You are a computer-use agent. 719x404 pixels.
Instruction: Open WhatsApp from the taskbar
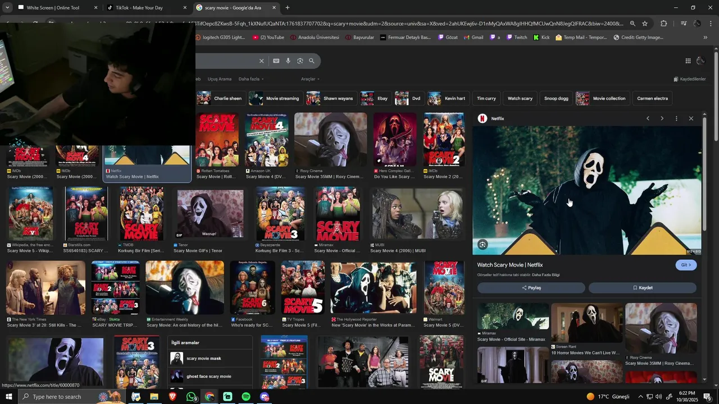[192, 397]
